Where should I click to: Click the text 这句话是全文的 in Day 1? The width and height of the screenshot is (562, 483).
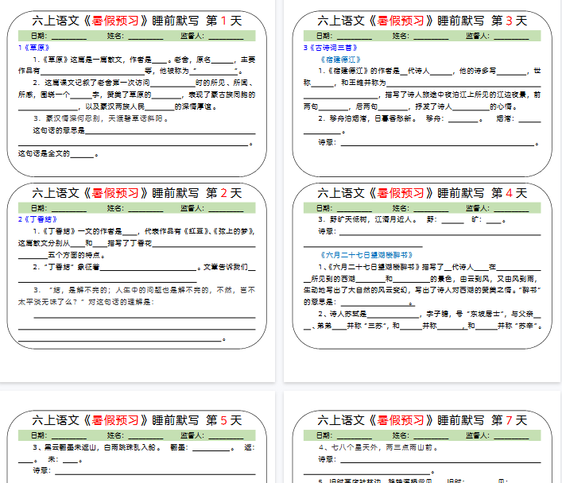[44, 153]
